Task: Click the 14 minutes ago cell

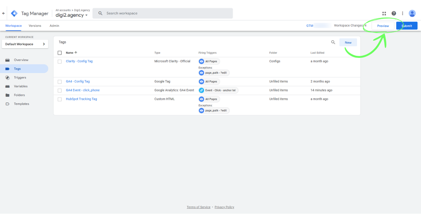Action: tap(321, 90)
